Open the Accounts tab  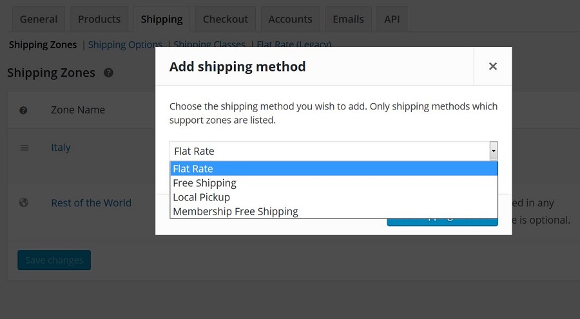pyautogui.click(x=291, y=19)
